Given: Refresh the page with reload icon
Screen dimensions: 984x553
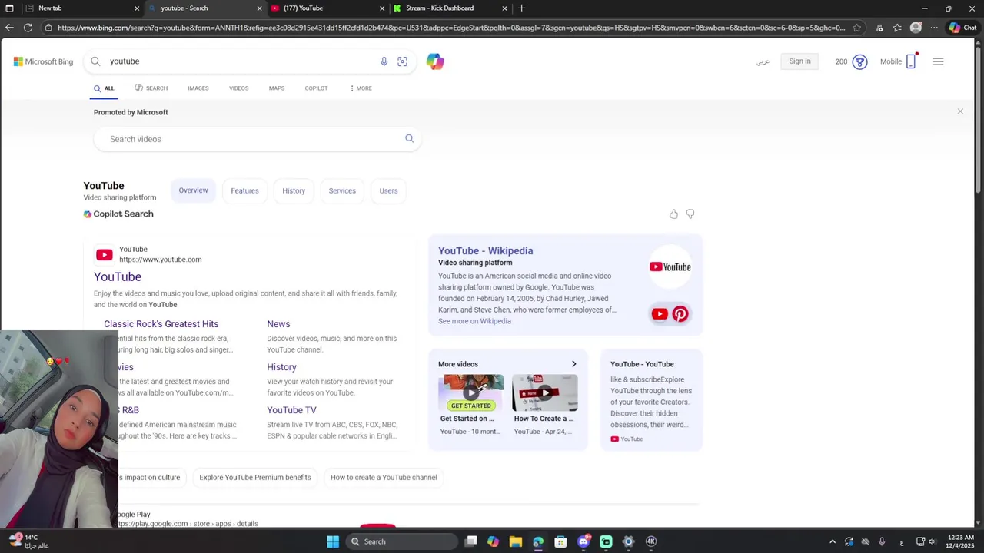Looking at the screenshot, I should 28,28.
